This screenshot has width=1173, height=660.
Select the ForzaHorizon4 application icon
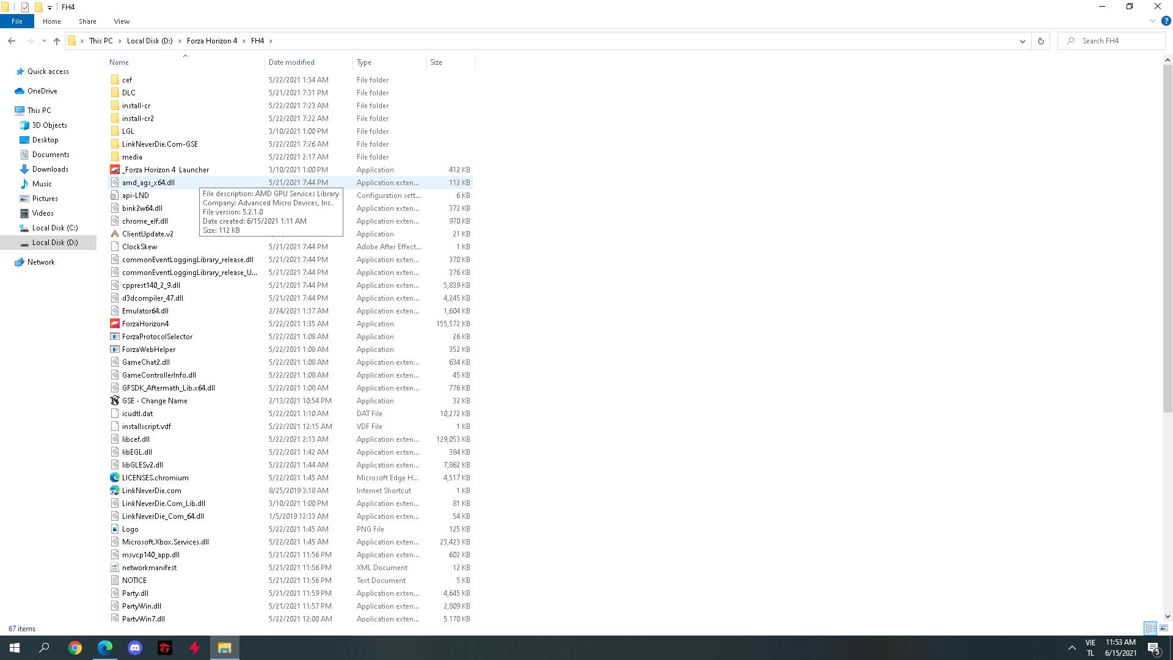115,324
